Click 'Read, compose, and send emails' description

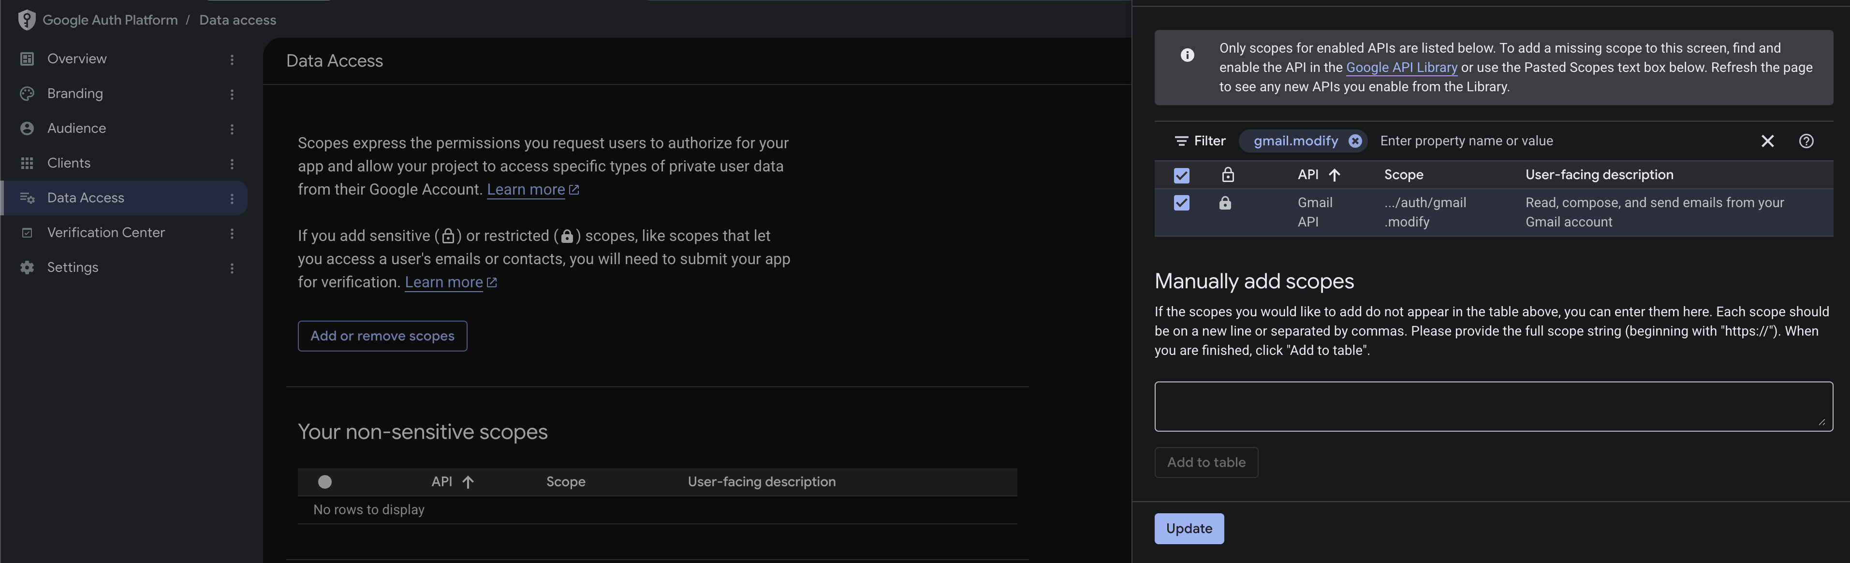1654,212
